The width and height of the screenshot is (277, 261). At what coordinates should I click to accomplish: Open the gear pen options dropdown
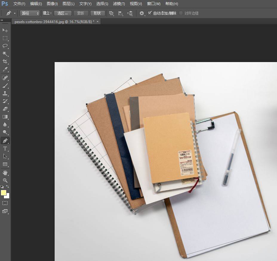pos(142,13)
